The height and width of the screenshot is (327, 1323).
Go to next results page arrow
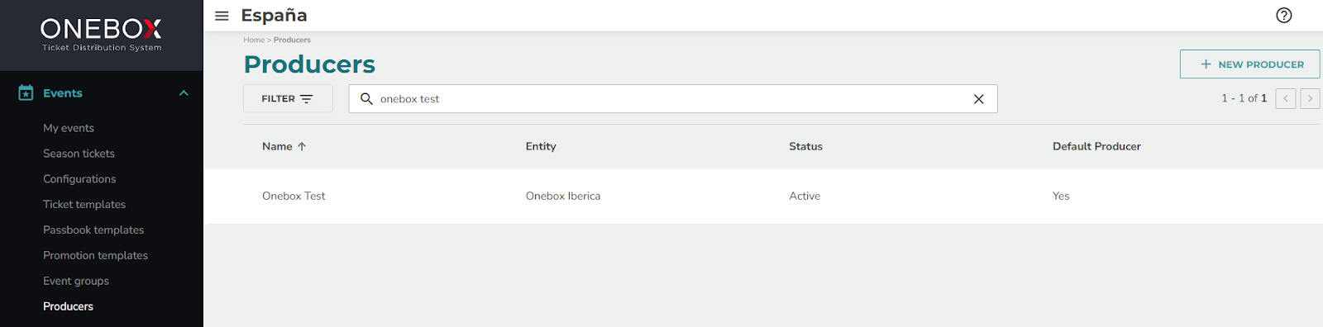1310,98
